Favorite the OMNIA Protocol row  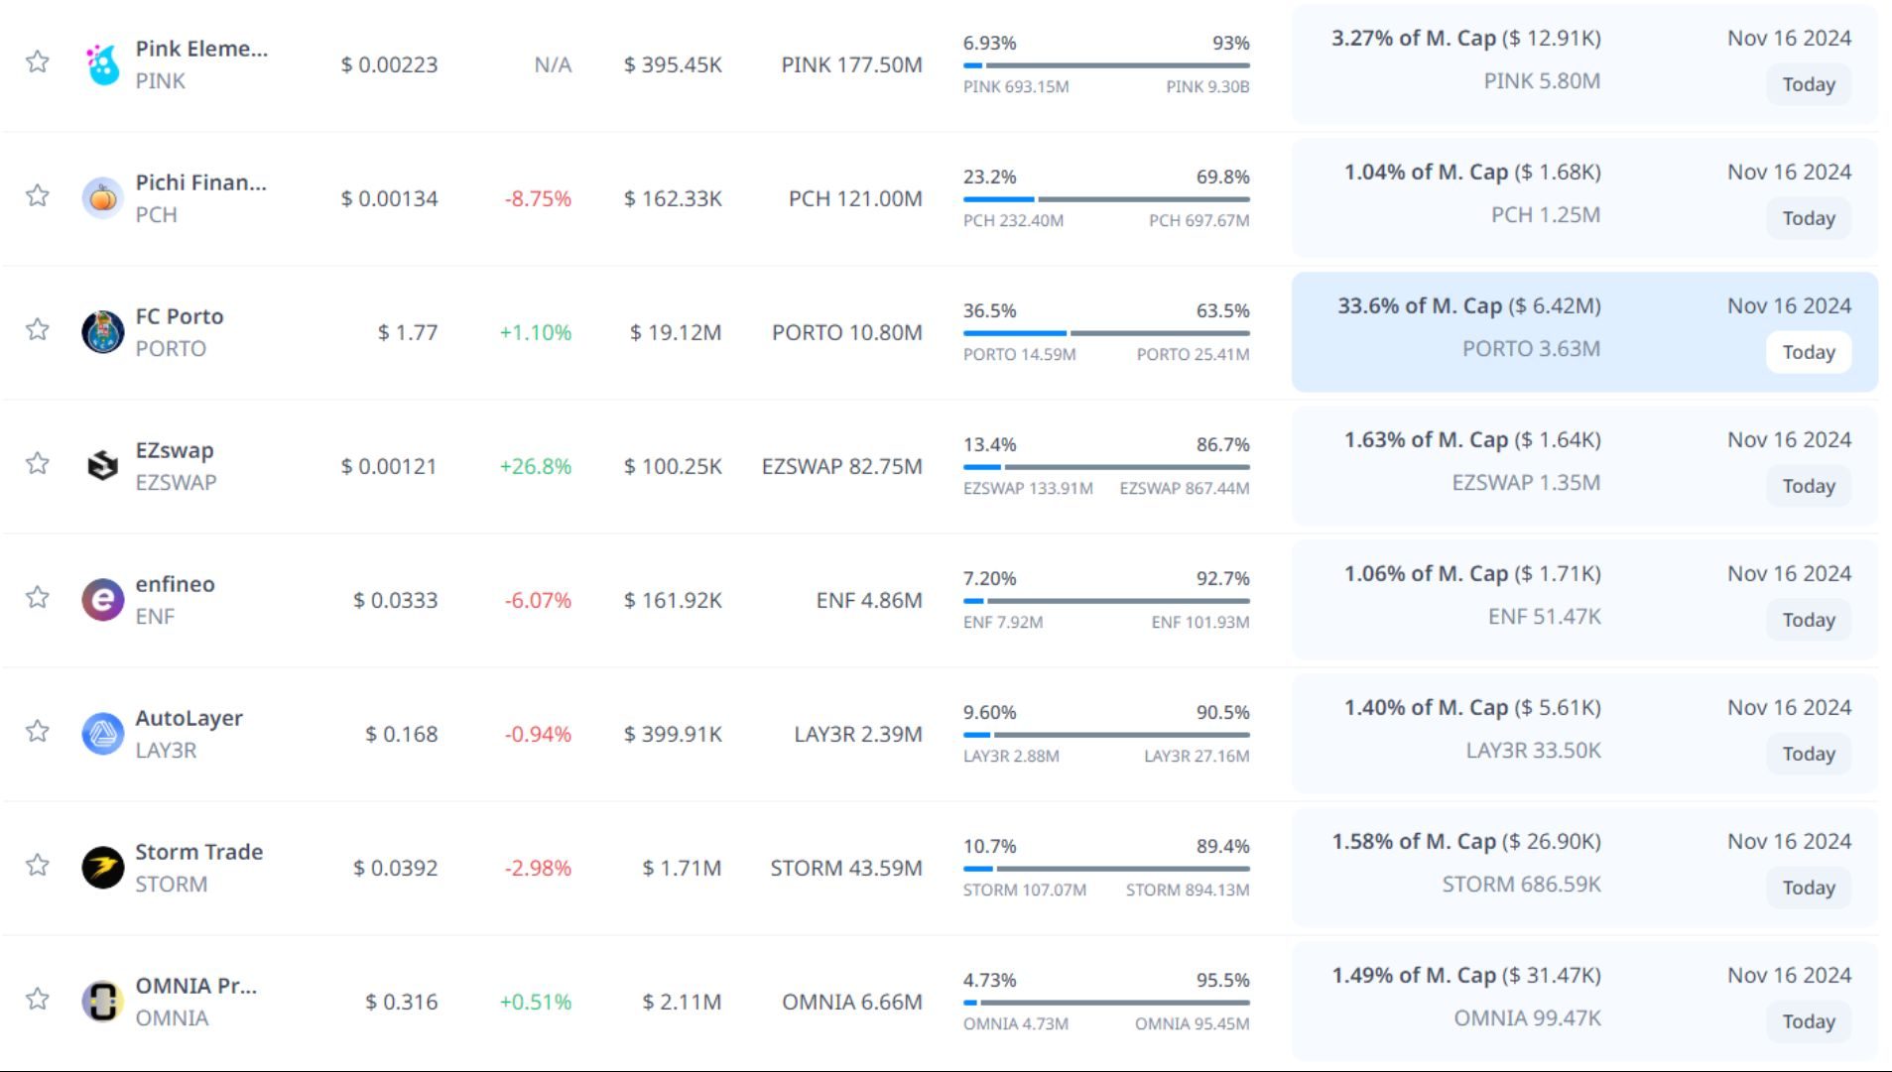point(38,999)
